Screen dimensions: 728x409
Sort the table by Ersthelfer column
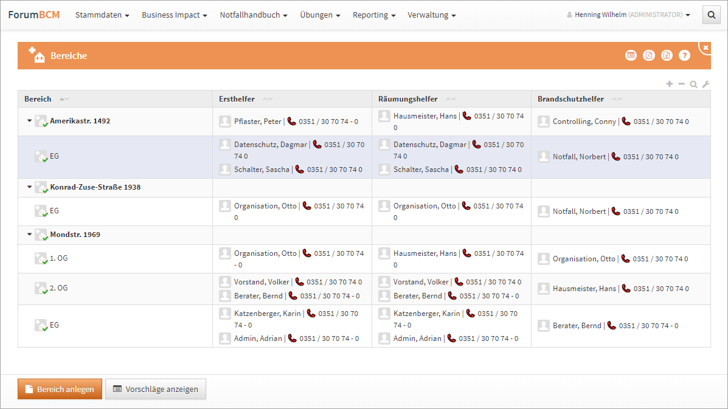(237, 99)
